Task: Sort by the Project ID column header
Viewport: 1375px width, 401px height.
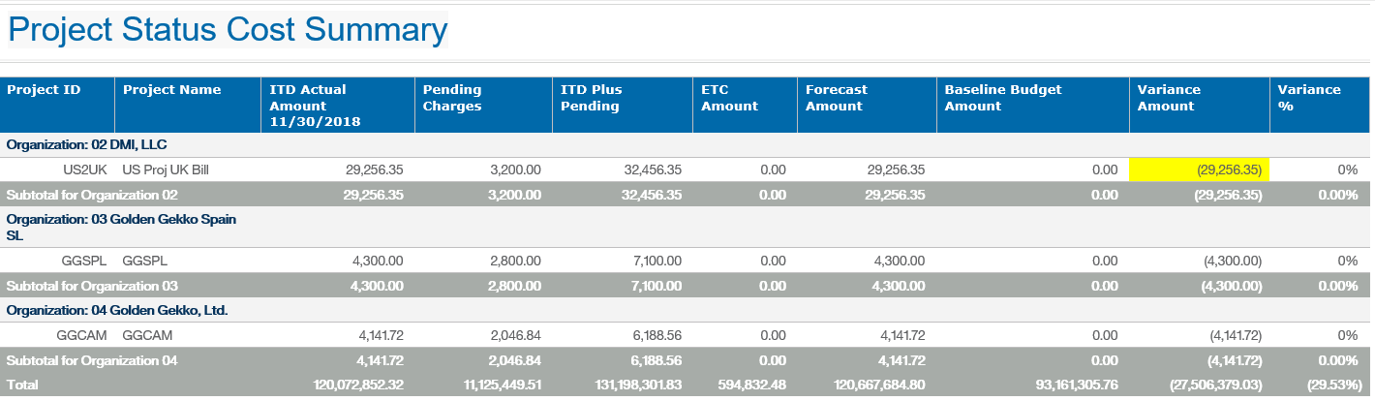Action: (44, 90)
